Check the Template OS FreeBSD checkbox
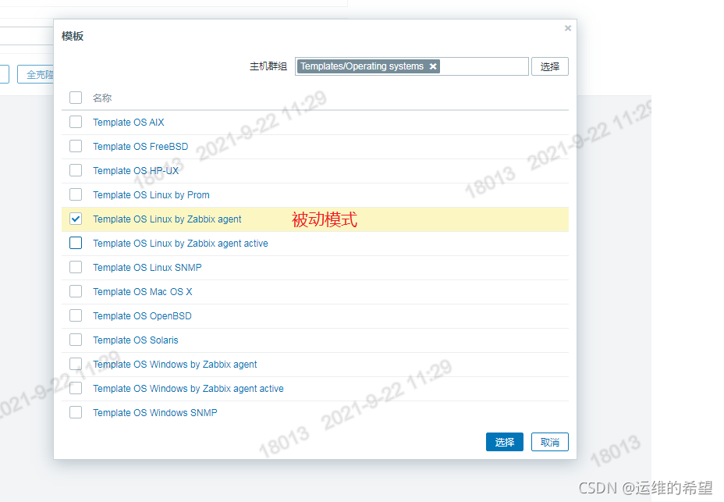The height and width of the screenshot is (502, 724). tap(76, 146)
